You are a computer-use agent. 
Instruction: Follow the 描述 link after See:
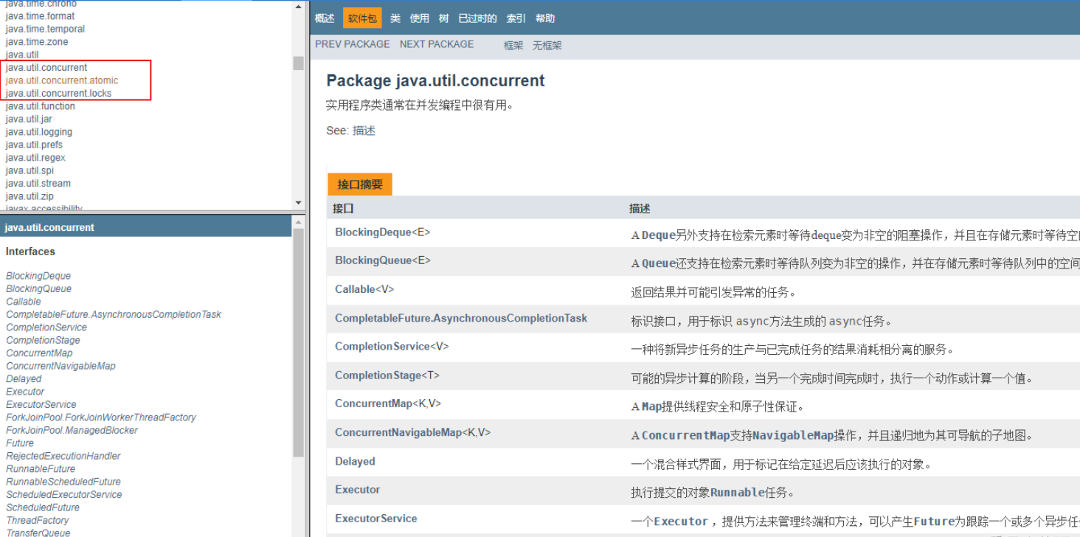[x=364, y=131]
